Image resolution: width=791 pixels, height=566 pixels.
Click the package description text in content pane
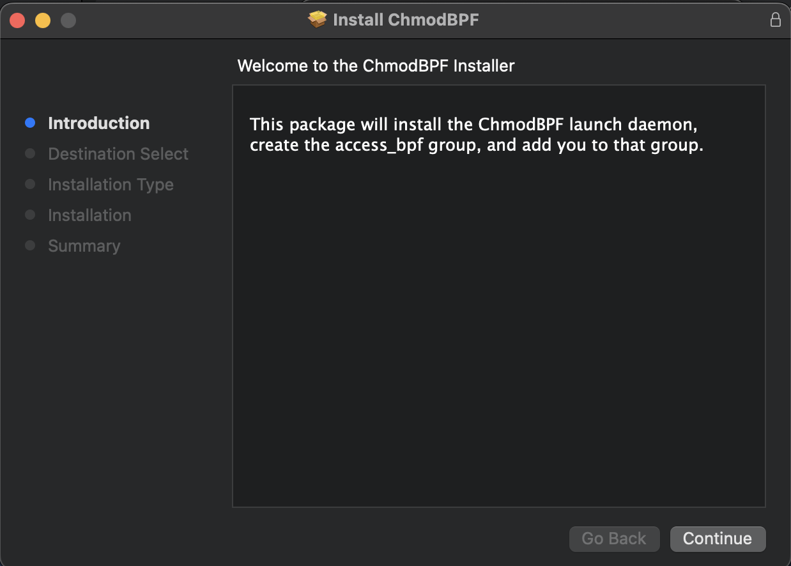pos(476,135)
